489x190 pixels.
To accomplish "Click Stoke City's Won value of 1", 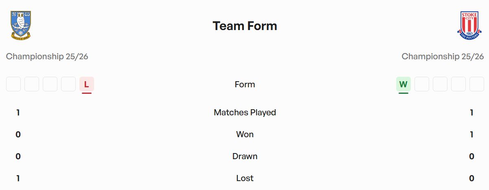I will click(471, 134).
